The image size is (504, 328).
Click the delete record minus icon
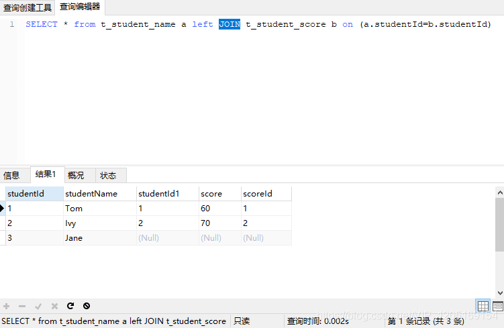(22, 306)
